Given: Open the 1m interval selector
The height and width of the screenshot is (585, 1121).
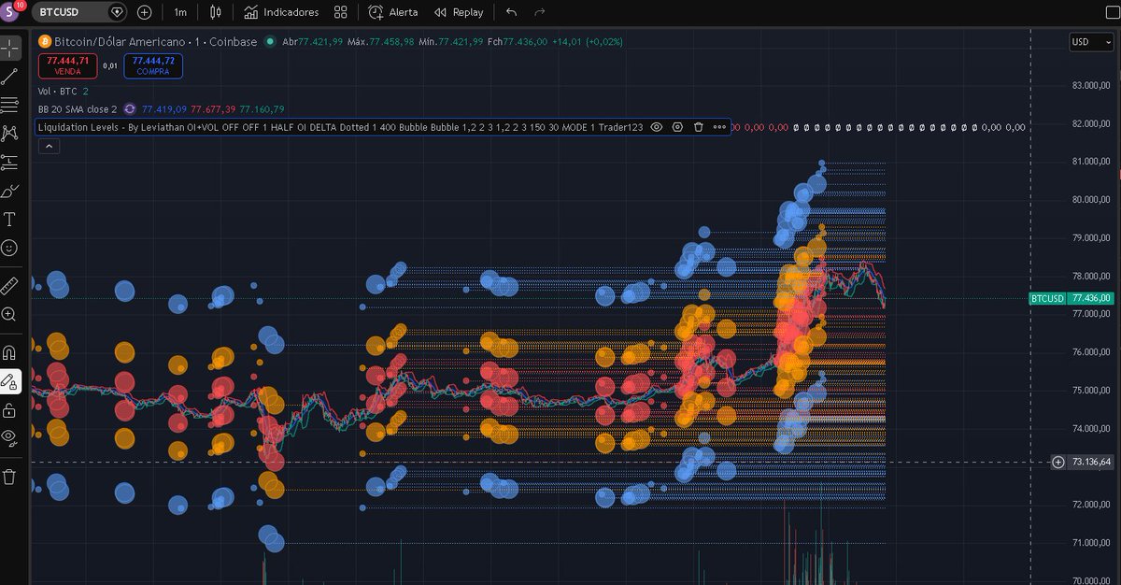Looking at the screenshot, I should click(180, 12).
